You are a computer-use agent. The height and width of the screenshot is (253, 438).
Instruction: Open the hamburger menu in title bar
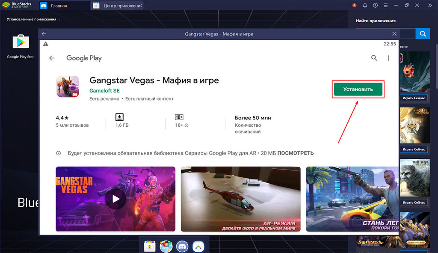click(x=385, y=5)
